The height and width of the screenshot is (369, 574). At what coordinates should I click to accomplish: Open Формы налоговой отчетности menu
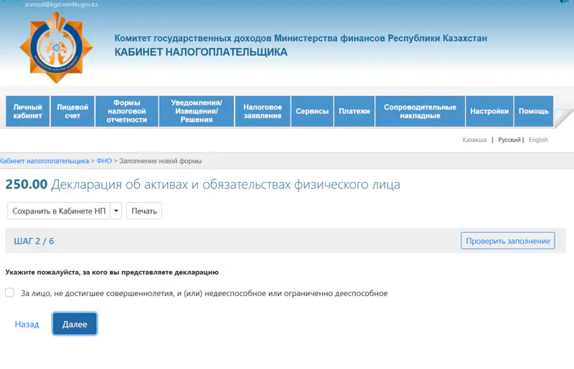[127, 112]
